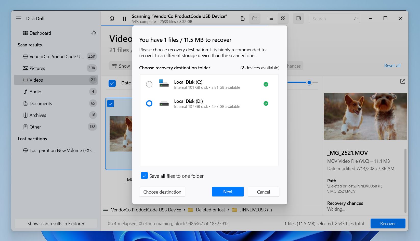This screenshot has width=420, height=241.
Task: Select the list view layout icon
Action: pos(271,18)
